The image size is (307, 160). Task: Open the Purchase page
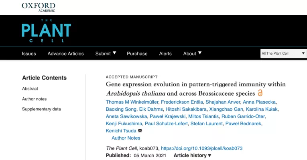[137, 54]
